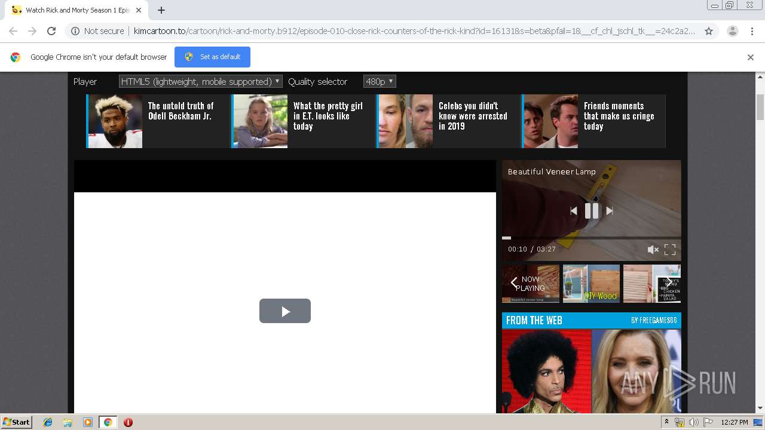Open Windows Explorer folder from taskbar
Screen dimensions: 765x430
68,422
